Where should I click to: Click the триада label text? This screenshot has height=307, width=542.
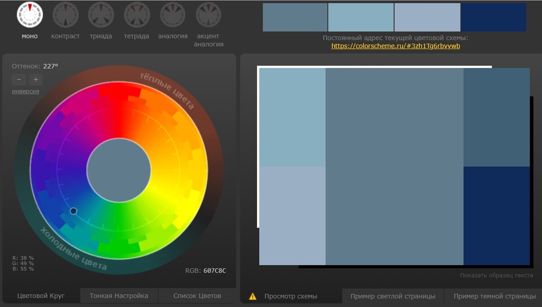101,36
